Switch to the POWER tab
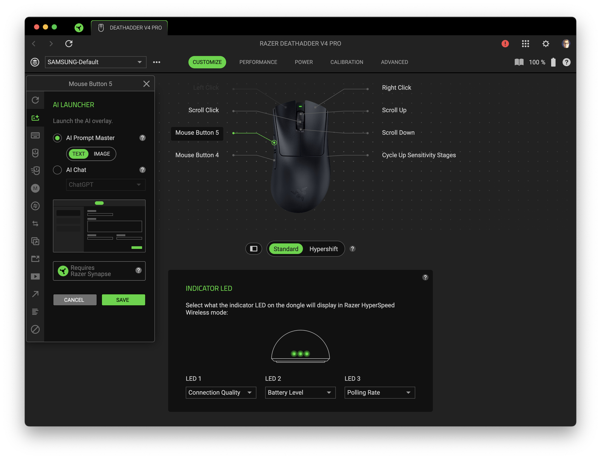 pos(304,62)
